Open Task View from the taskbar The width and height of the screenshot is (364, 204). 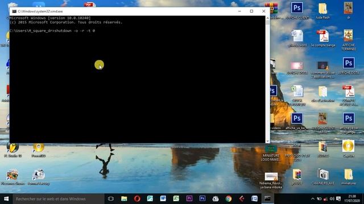pos(111,199)
